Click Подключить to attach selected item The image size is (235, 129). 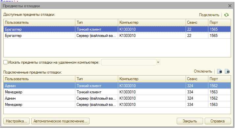point(209,15)
